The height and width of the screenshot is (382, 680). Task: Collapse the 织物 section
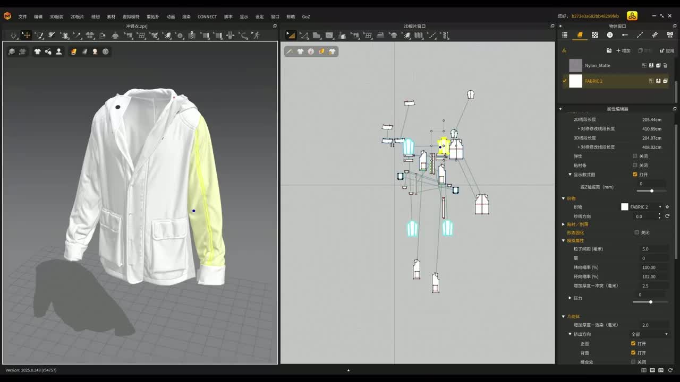(564, 198)
